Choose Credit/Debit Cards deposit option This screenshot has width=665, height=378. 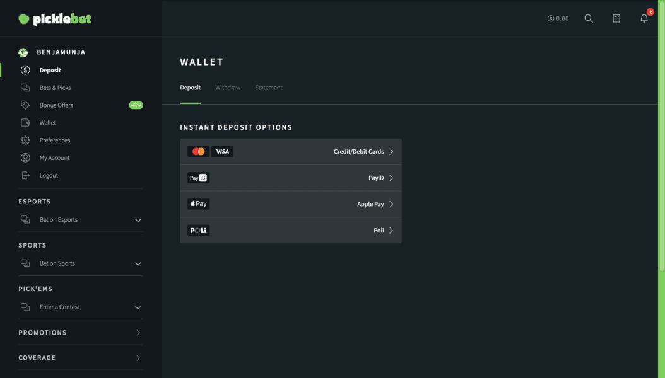click(x=291, y=152)
